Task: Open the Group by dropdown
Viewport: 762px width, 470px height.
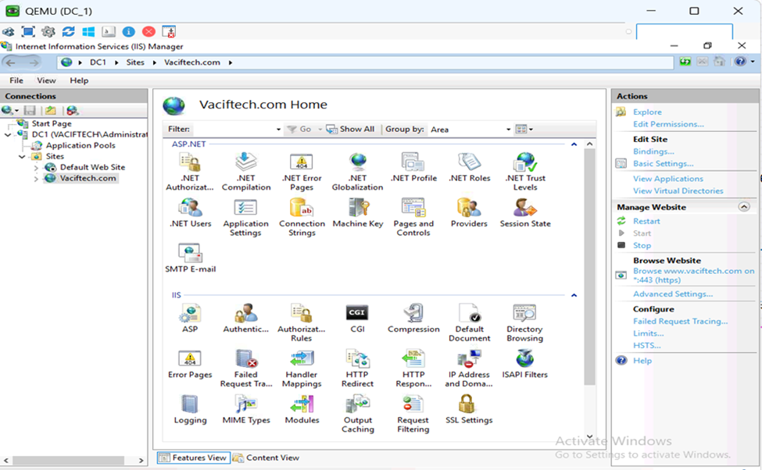Action: coord(508,130)
